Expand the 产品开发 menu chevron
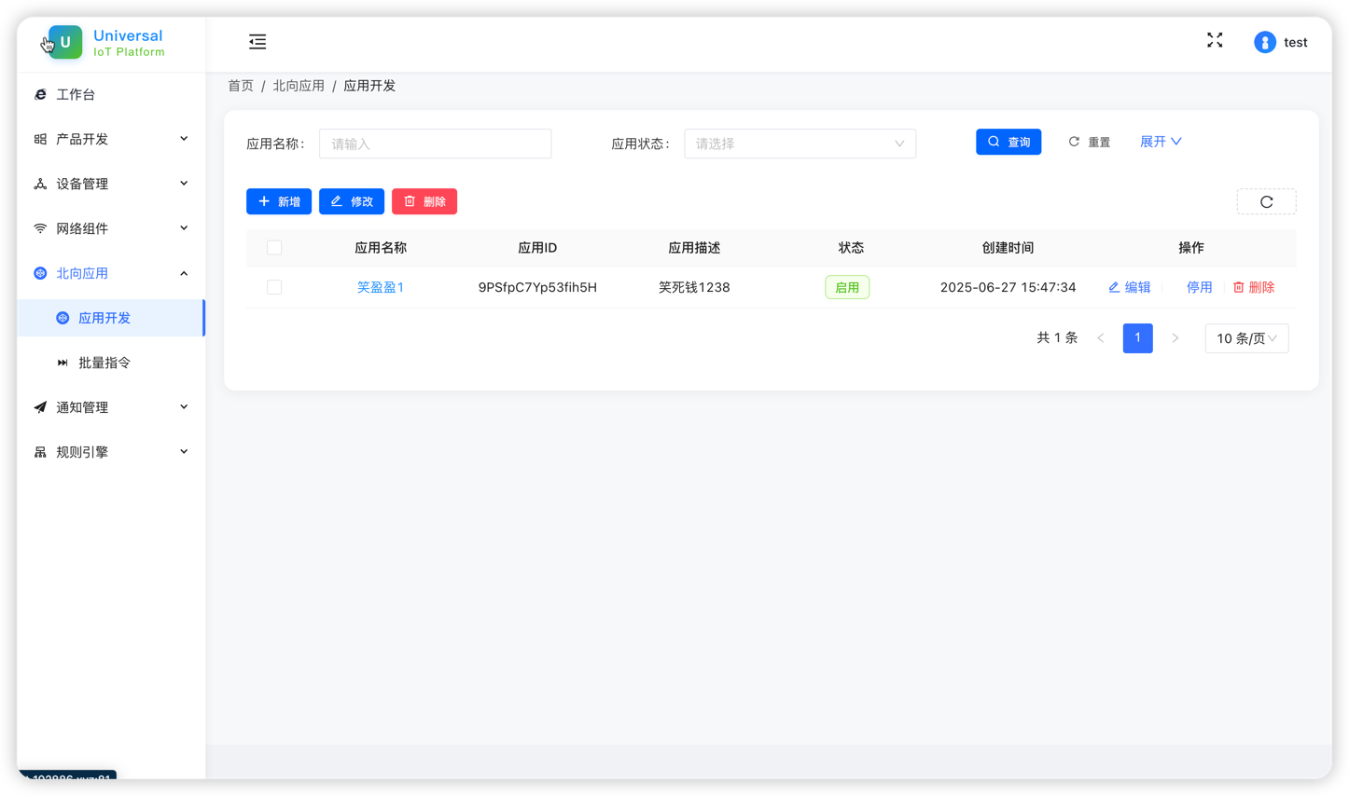This screenshot has width=1349, height=796. pyautogui.click(x=184, y=139)
